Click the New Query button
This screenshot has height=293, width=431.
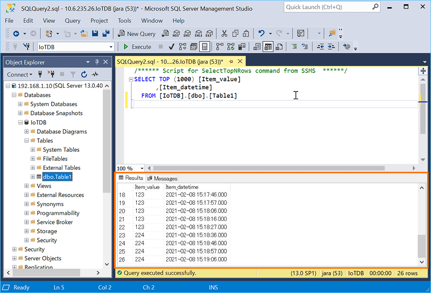point(137,34)
